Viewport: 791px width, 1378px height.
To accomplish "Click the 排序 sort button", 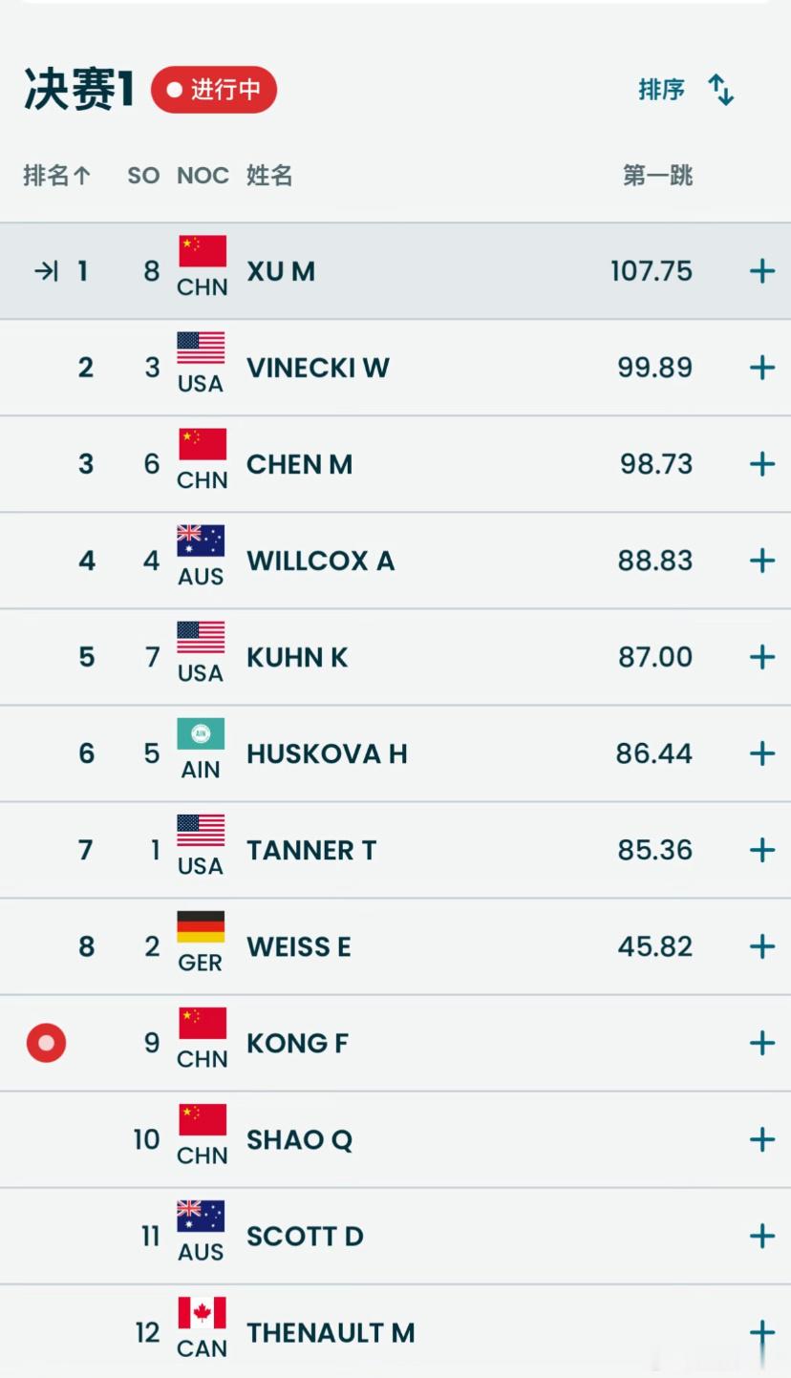I will pyautogui.click(x=661, y=90).
